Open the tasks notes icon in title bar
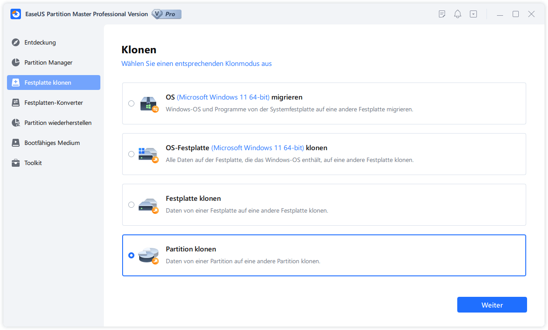548x330 pixels. pyautogui.click(x=442, y=14)
